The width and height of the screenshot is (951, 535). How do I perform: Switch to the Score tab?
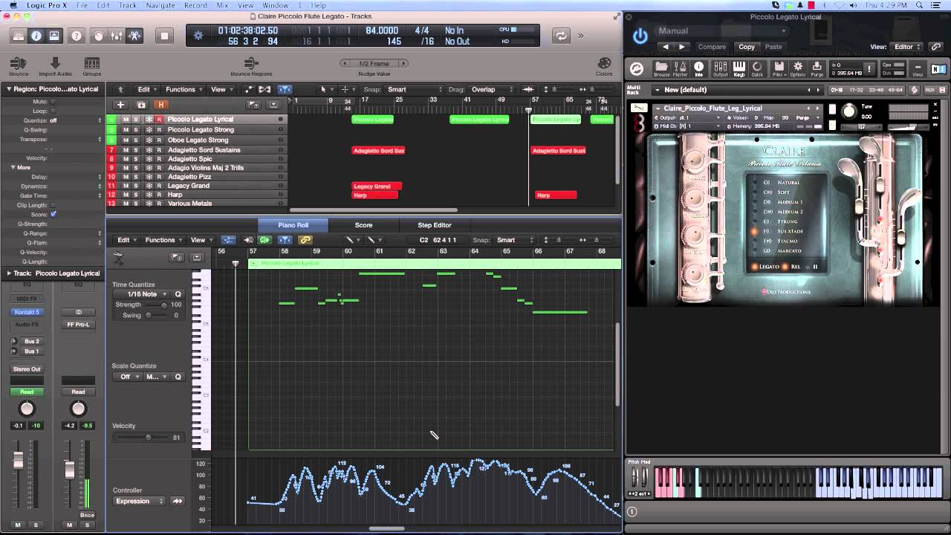363,225
